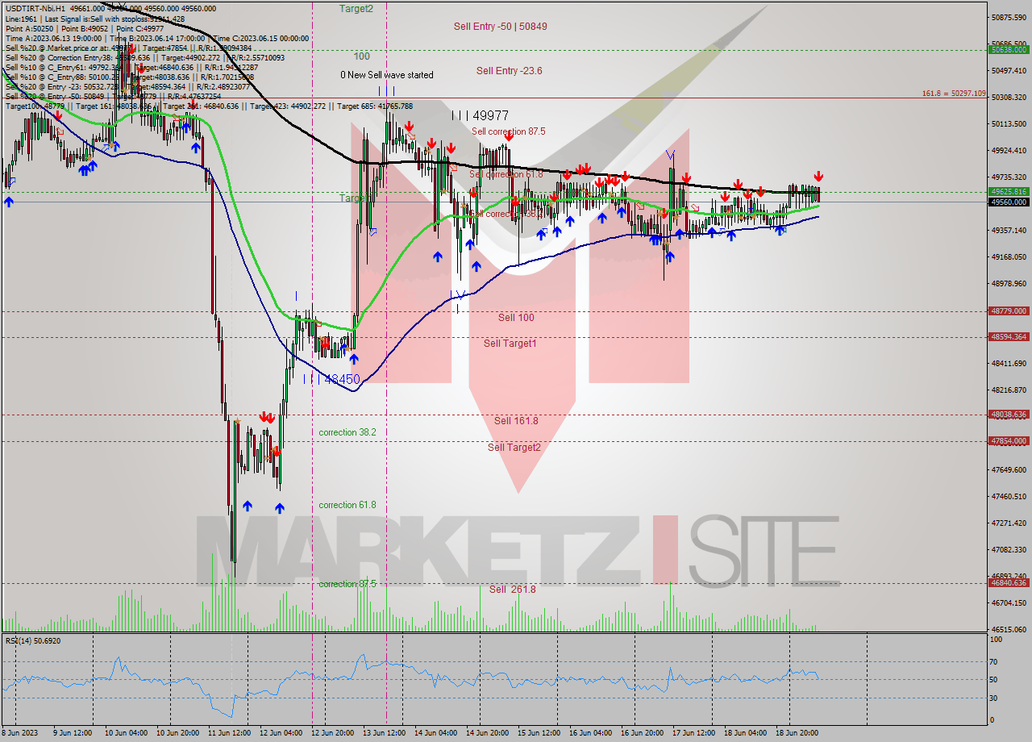
Task: Click the '18 Jun 20:00' time axis label
Action: click(797, 733)
